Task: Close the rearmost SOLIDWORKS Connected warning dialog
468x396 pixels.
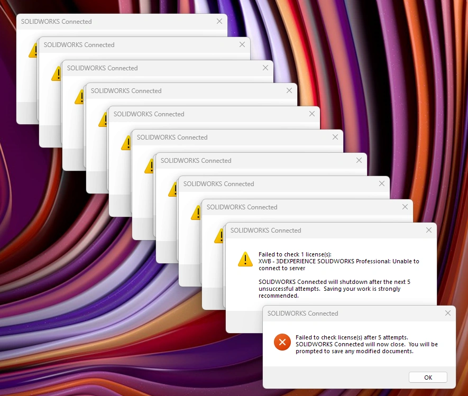Action: [219, 21]
